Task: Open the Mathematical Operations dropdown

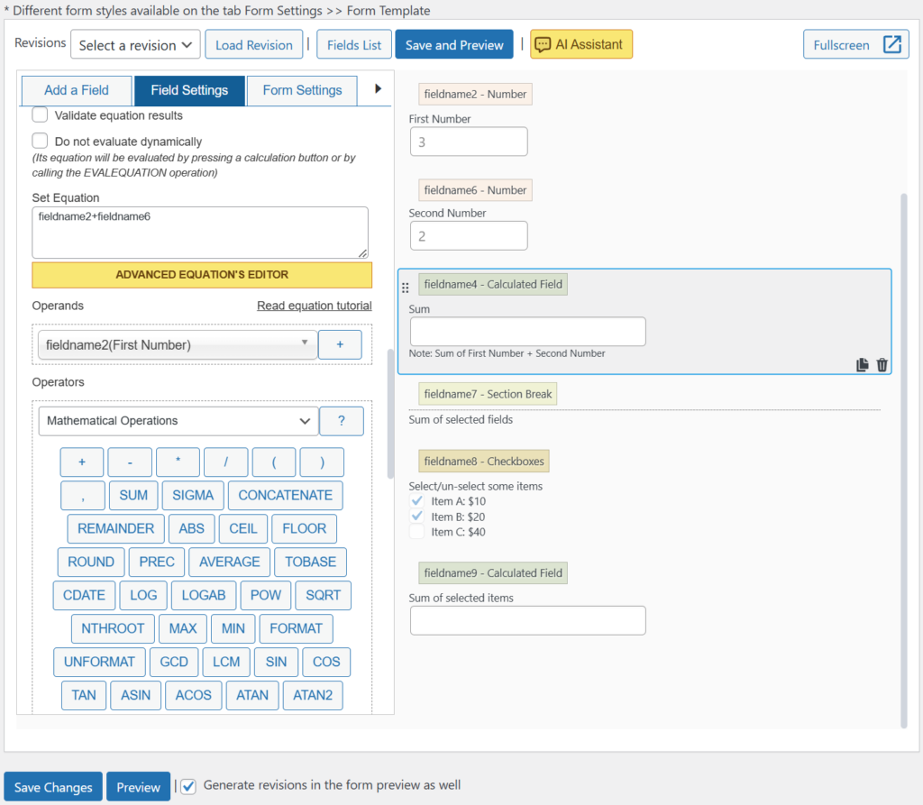Action: [178, 421]
